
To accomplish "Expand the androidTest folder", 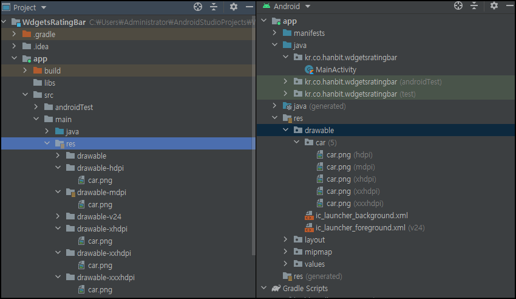I will pos(36,107).
